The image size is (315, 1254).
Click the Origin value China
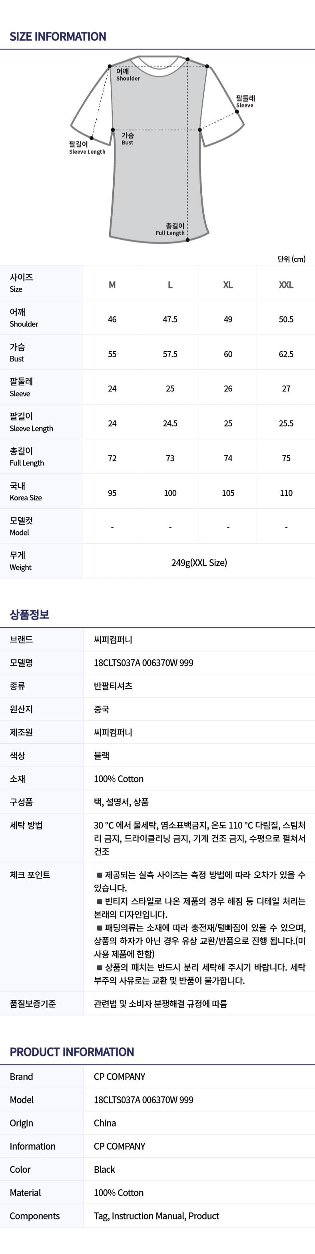104,1123
